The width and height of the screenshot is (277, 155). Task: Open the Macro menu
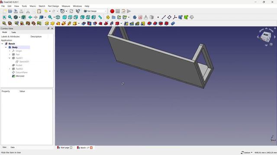33,6
